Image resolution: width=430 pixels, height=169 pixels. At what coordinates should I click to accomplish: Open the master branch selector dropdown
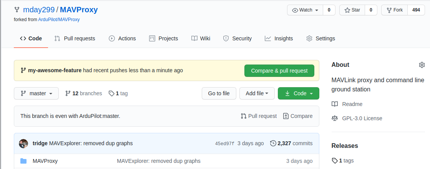point(36,93)
